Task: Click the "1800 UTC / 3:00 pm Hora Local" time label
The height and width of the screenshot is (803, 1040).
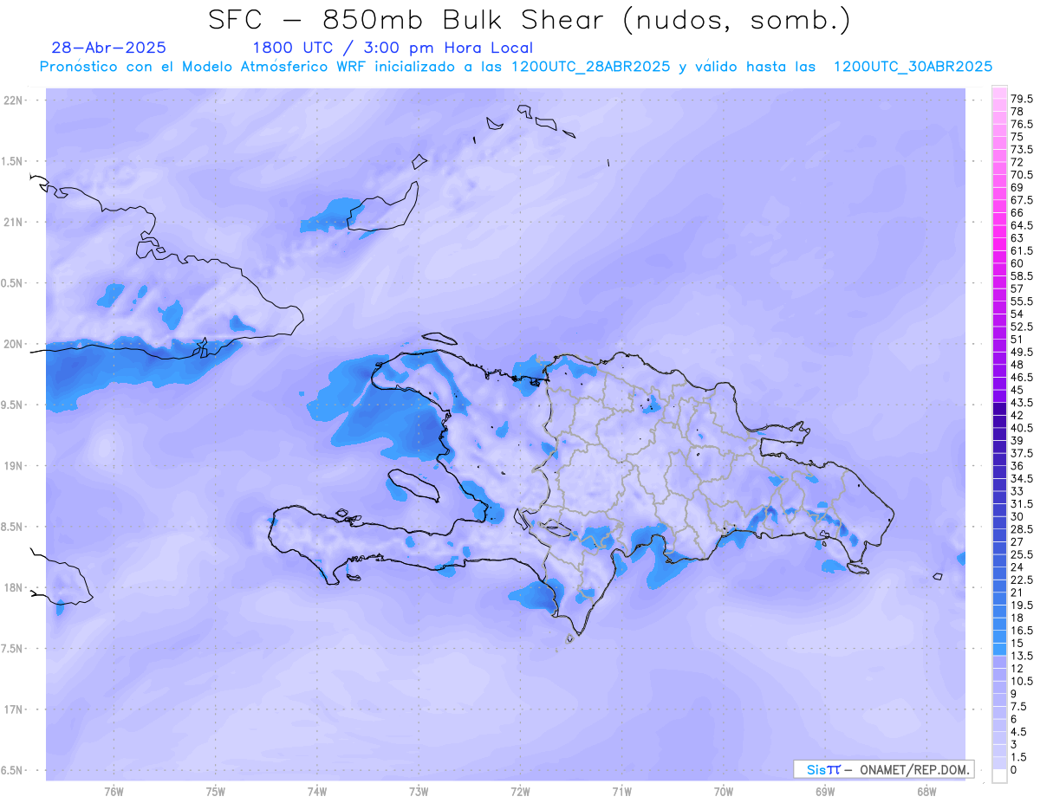Action: point(392,48)
